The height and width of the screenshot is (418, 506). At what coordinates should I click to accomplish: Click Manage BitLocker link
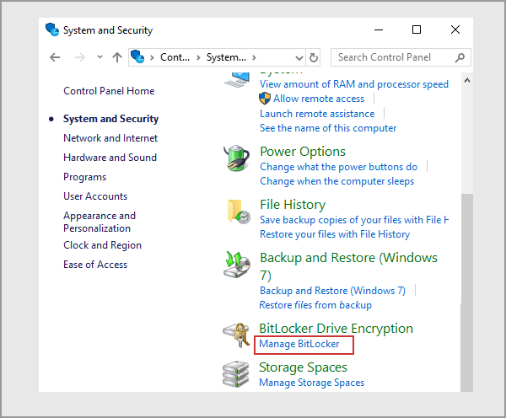point(299,344)
